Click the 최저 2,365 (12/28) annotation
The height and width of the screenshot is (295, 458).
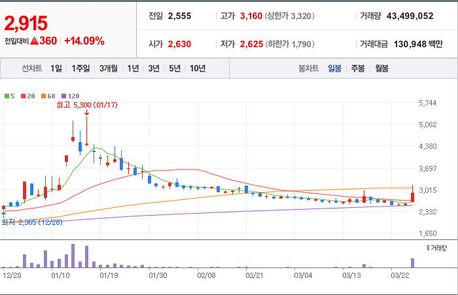(x=32, y=222)
